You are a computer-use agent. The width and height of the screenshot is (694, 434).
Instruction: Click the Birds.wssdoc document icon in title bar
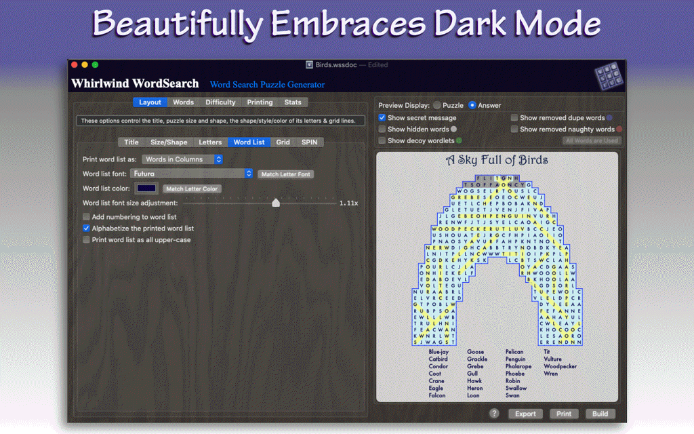coord(309,65)
